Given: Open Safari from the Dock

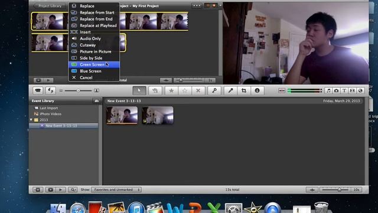Looking at the screenshot, I should click(77, 208).
